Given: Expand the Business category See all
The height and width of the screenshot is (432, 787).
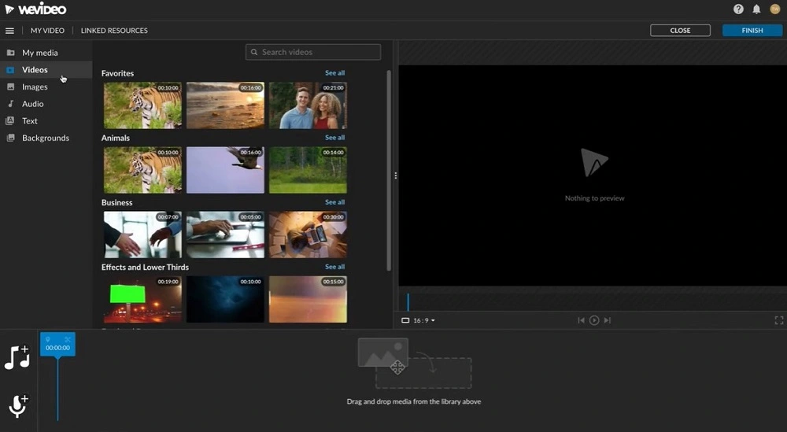Looking at the screenshot, I should coord(334,202).
